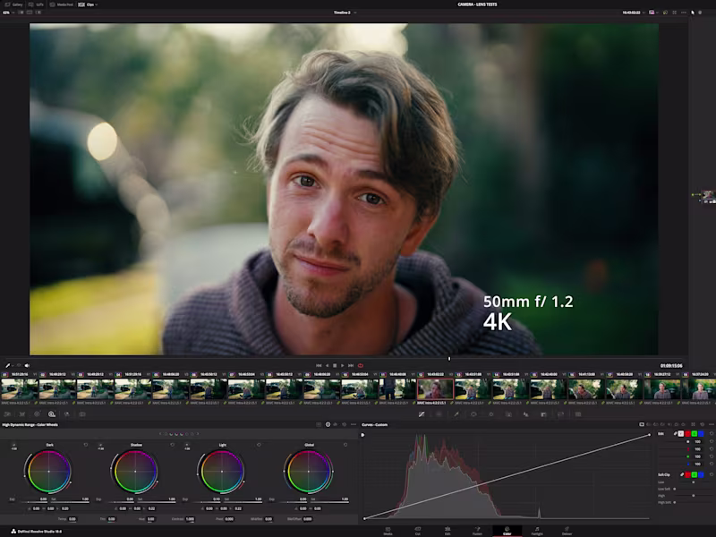The width and height of the screenshot is (716, 537).
Task: Toggle the red channel in Curves
Action: point(687,434)
